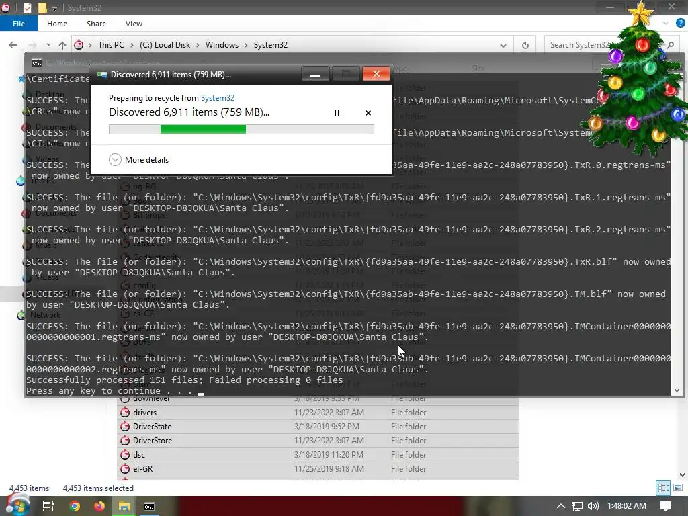Image resolution: width=688 pixels, height=516 pixels.
Task: Open the network tray icon
Action: click(x=577, y=506)
